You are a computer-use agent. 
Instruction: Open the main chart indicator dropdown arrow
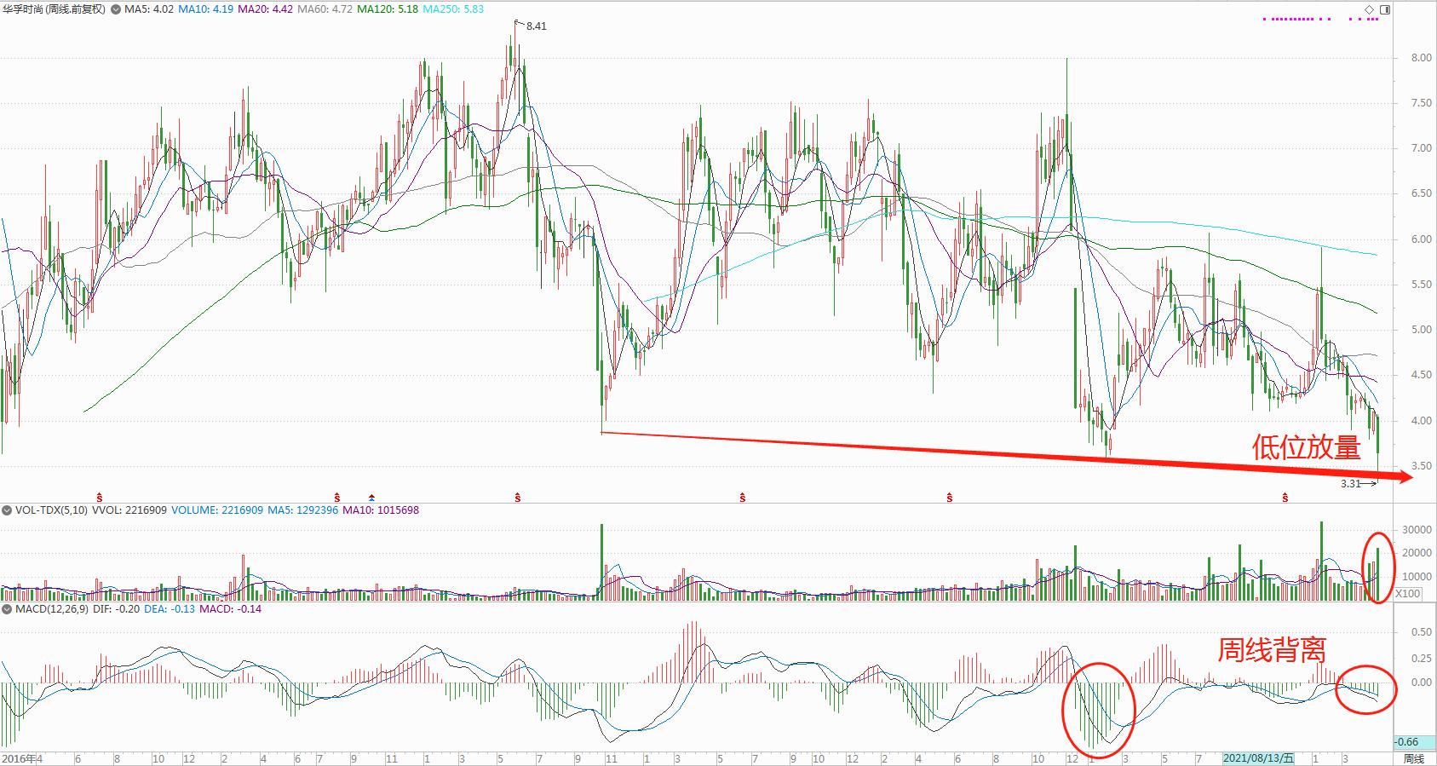[x=116, y=9]
